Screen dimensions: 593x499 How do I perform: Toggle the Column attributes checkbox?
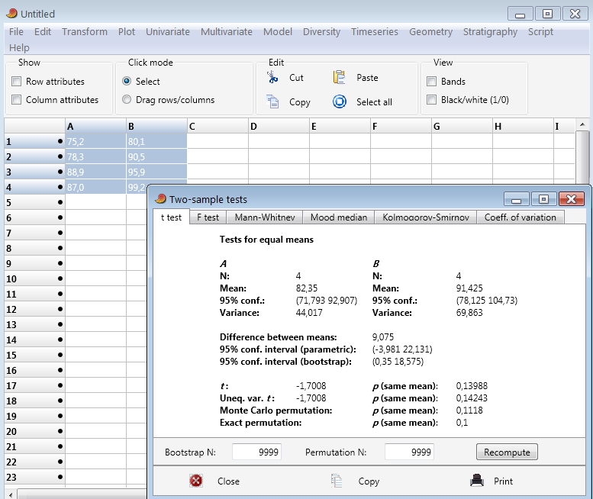(x=16, y=100)
